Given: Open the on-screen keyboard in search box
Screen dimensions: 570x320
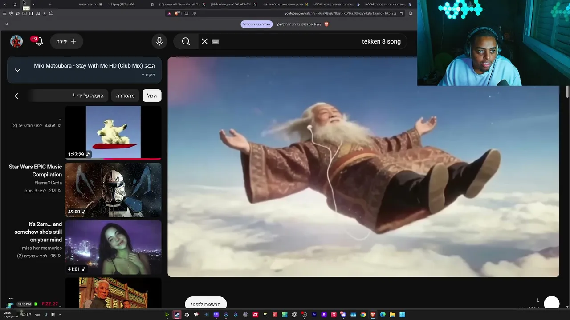Looking at the screenshot, I should click(x=216, y=41).
